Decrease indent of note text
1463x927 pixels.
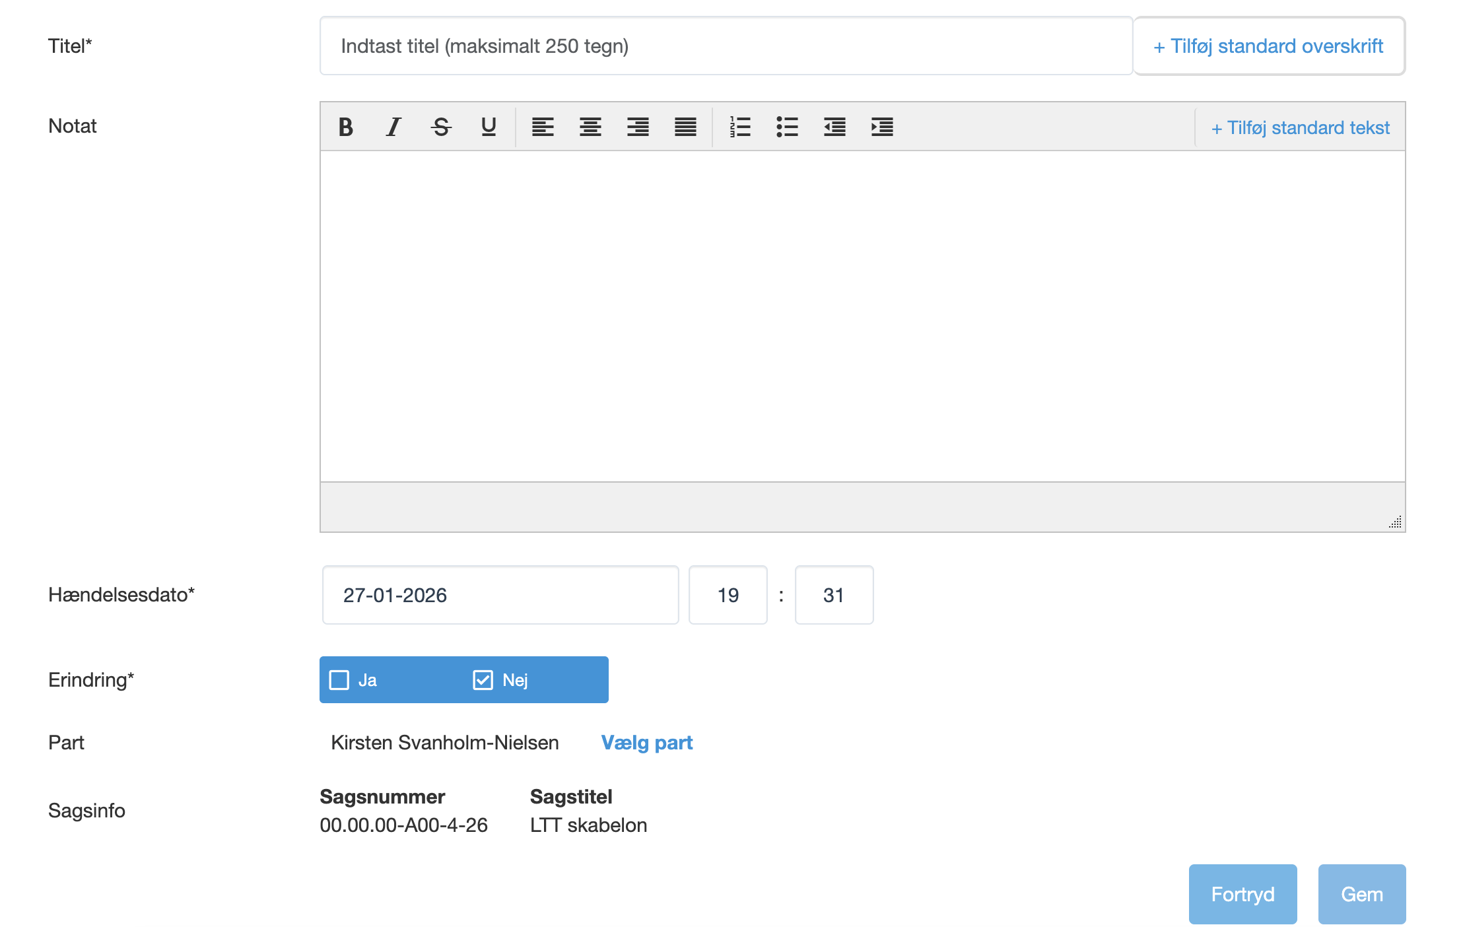pos(834,127)
